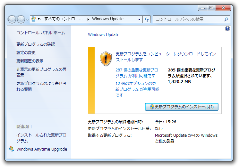
Task: Click the すべてのコントロー breadcrumb item
Action: (x=63, y=19)
